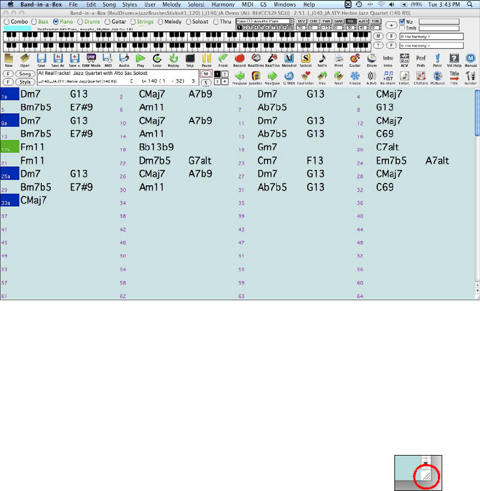Click the Record icon
This screenshot has height=491, width=480.
[240, 58]
